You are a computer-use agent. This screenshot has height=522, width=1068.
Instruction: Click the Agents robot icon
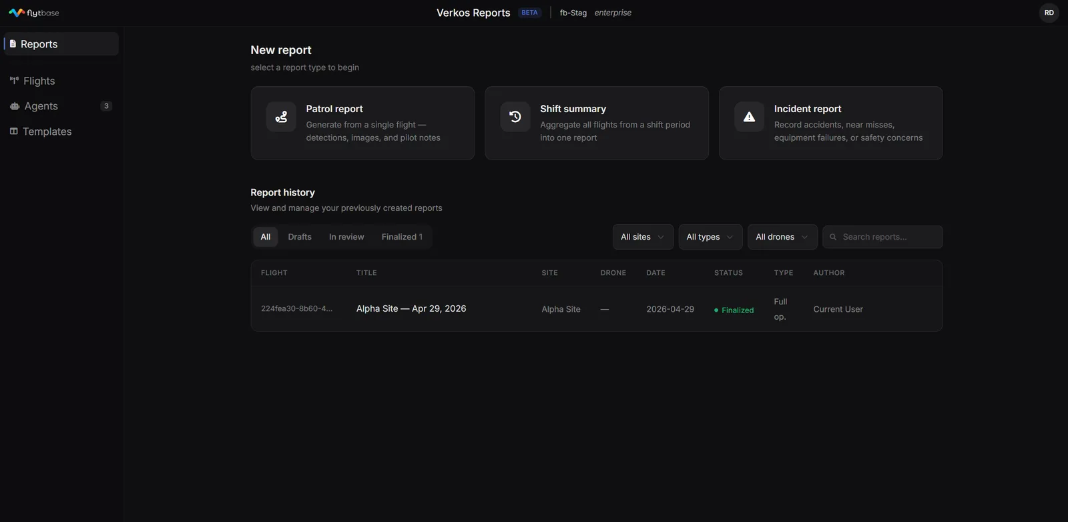coord(15,106)
